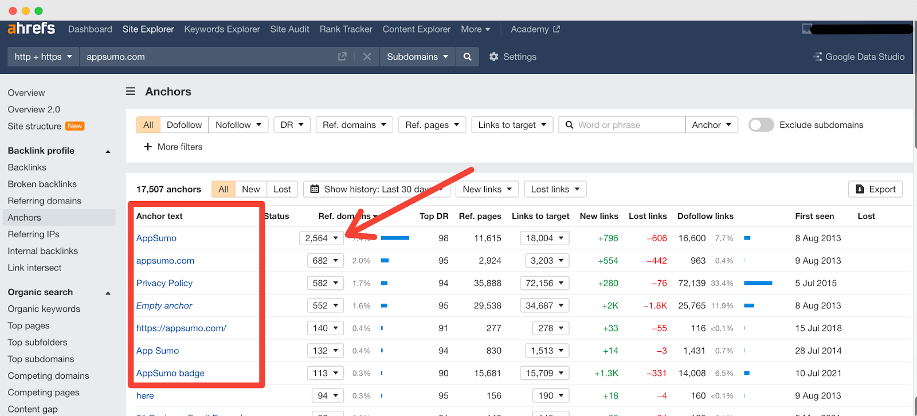917x416 pixels.
Task: Clear the URL with the X icon
Action: 367,57
